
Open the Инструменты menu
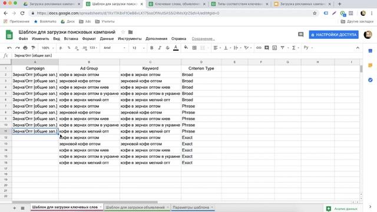pyautogui.click(x=130, y=39)
